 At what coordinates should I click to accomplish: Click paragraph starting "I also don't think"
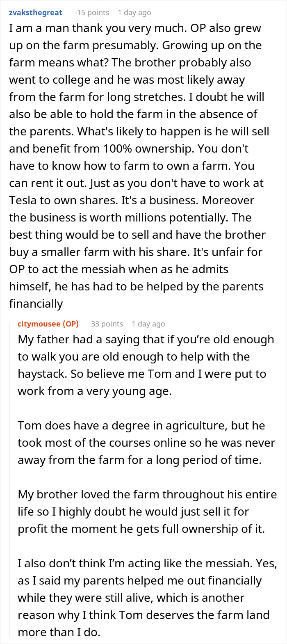(147, 598)
